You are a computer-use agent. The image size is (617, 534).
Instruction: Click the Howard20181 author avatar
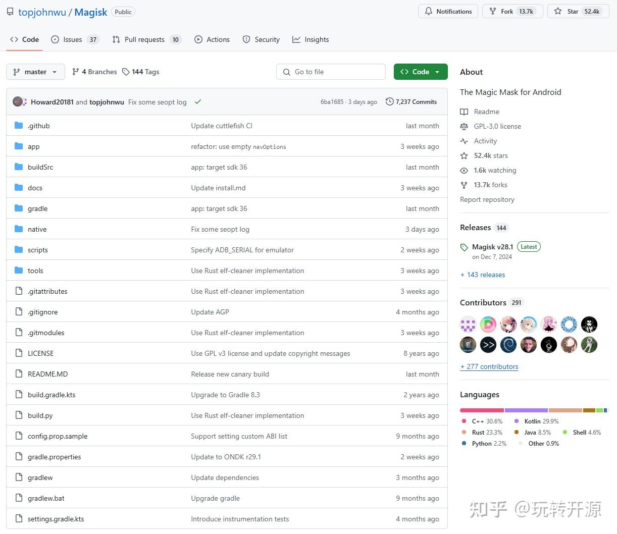point(18,101)
